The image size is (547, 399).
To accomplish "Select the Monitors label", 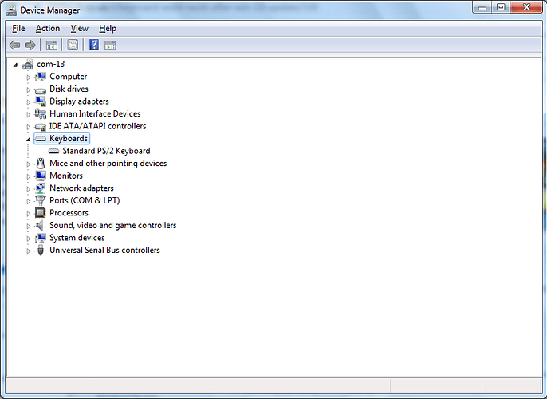I will click(66, 176).
